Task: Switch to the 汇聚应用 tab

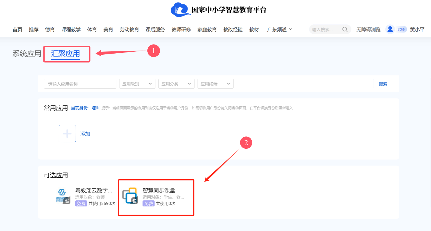Action: click(x=66, y=54)
